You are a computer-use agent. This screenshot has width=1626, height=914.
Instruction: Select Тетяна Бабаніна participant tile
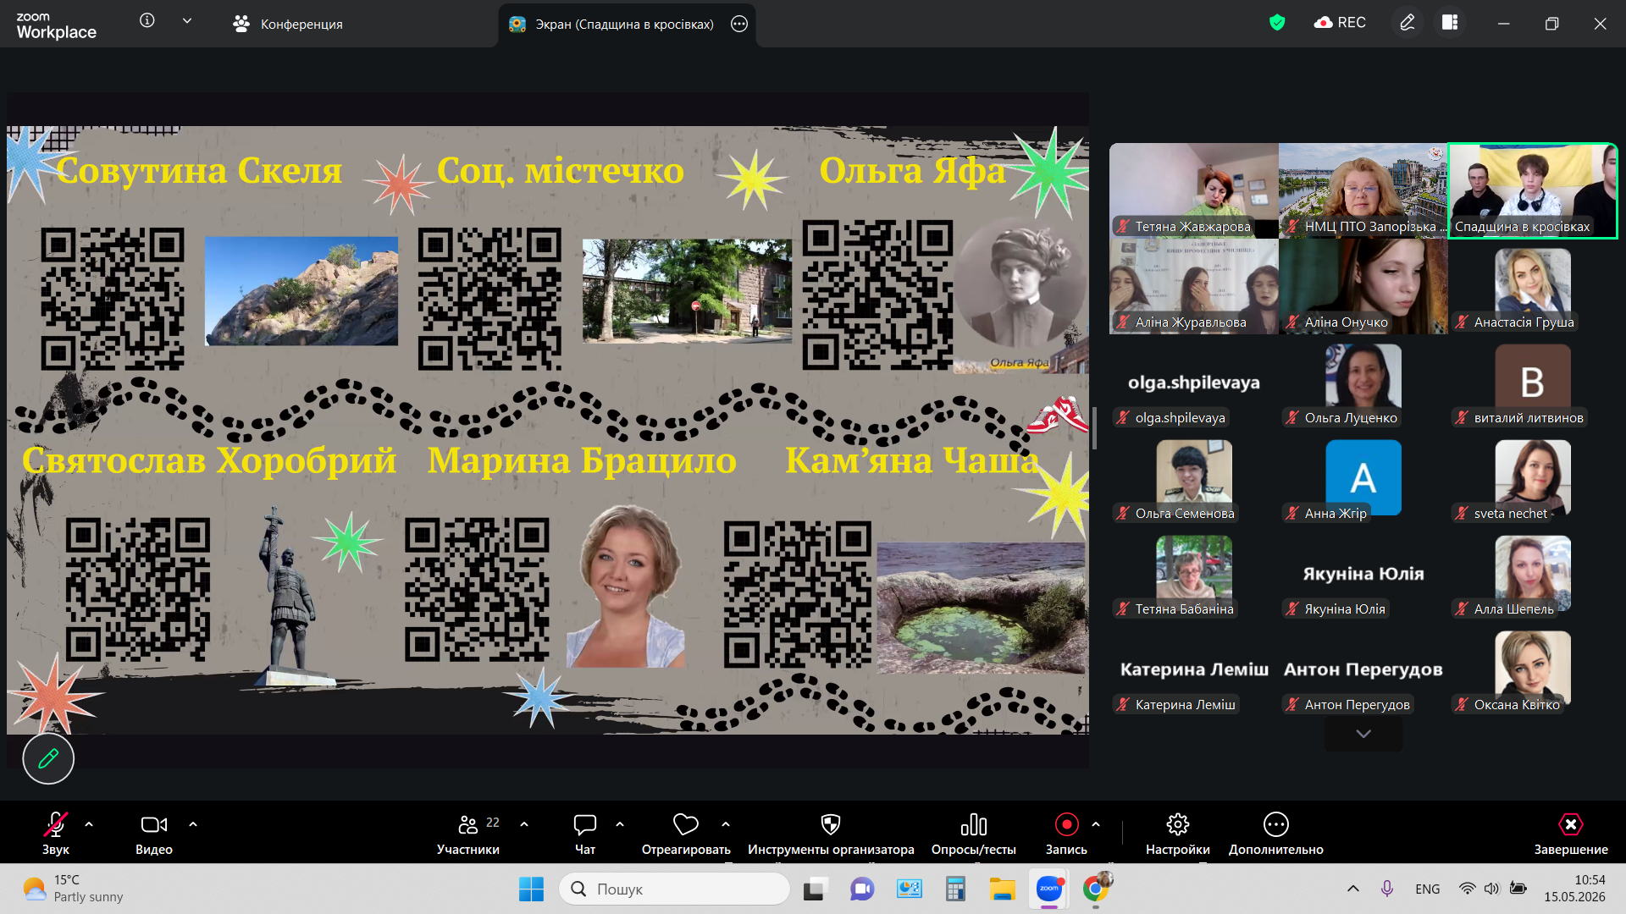click(1193, 573)
